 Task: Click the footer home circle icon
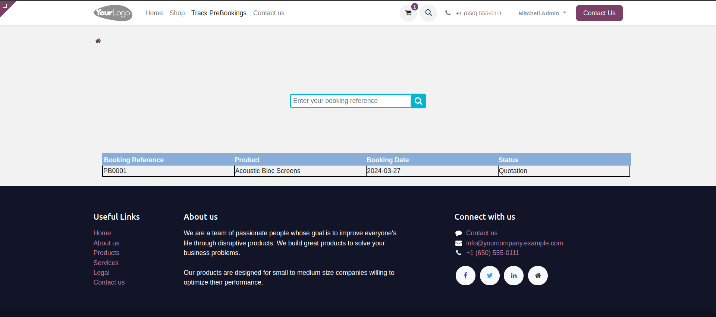(x=538, y=276)
